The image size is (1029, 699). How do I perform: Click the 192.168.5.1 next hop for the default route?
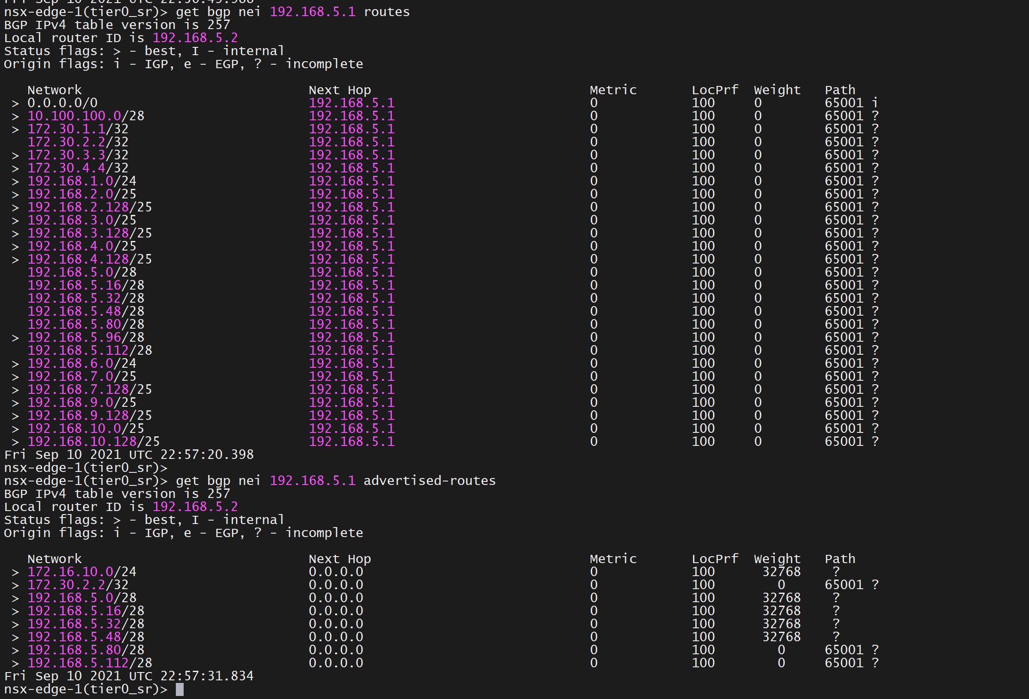(x=351, y=103)
